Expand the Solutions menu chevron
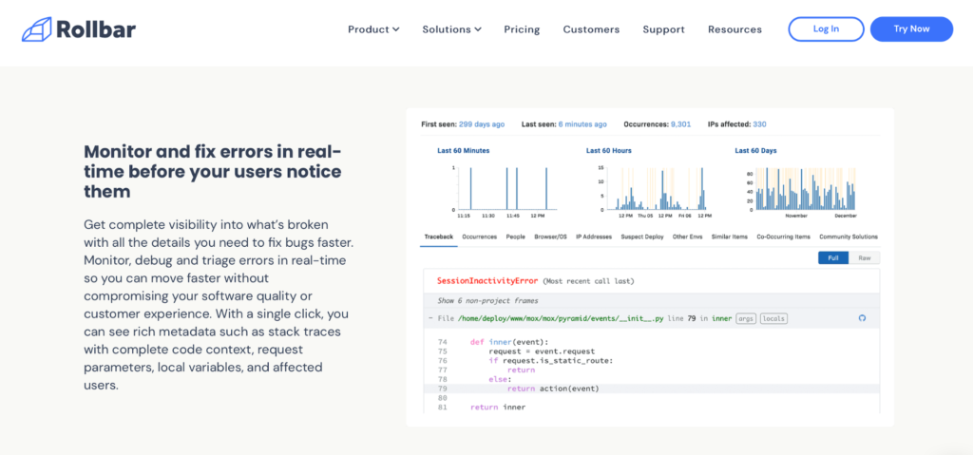The image size is (973, 455). (x=478, y=29)
